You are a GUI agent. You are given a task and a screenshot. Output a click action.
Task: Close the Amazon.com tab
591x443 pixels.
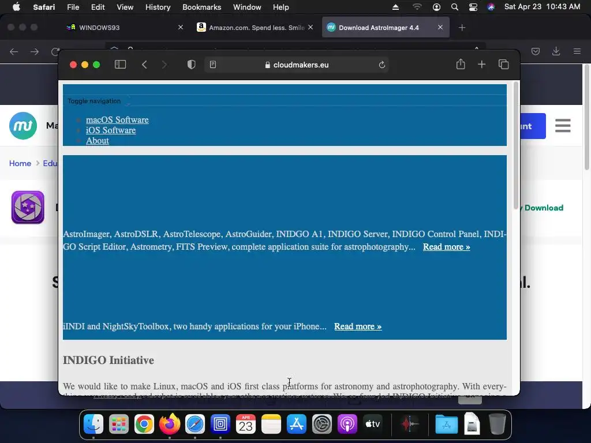click(x=311, y=27)
